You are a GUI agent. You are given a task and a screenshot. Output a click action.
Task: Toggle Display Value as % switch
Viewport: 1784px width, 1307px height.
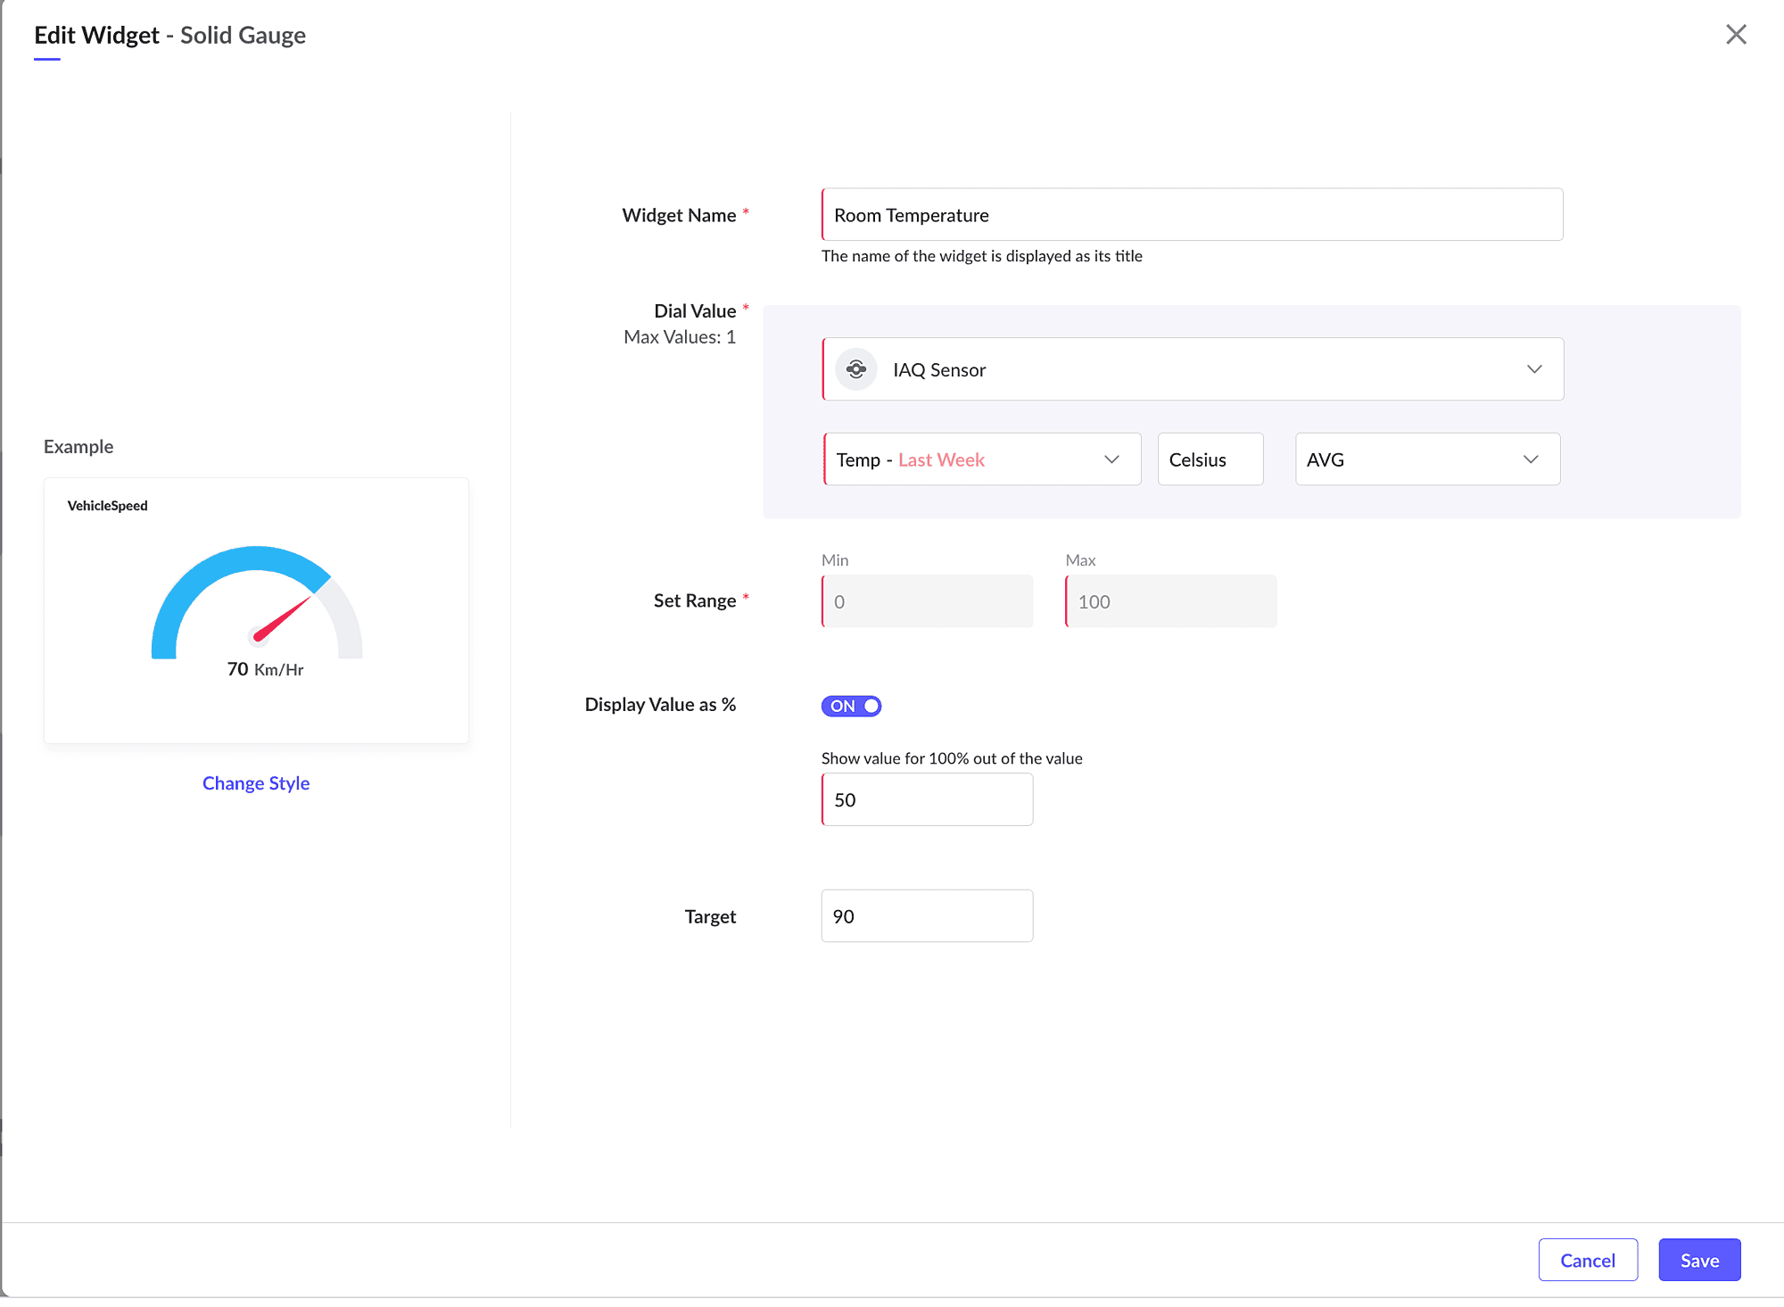point(851,706)
